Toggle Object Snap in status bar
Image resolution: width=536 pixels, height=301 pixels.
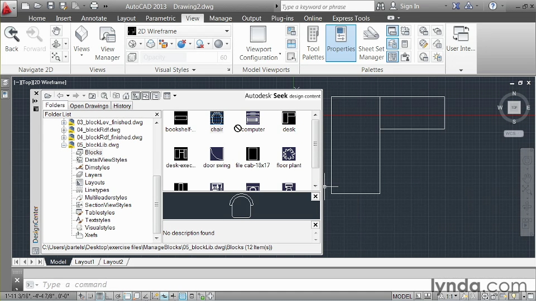click(127, 296)
